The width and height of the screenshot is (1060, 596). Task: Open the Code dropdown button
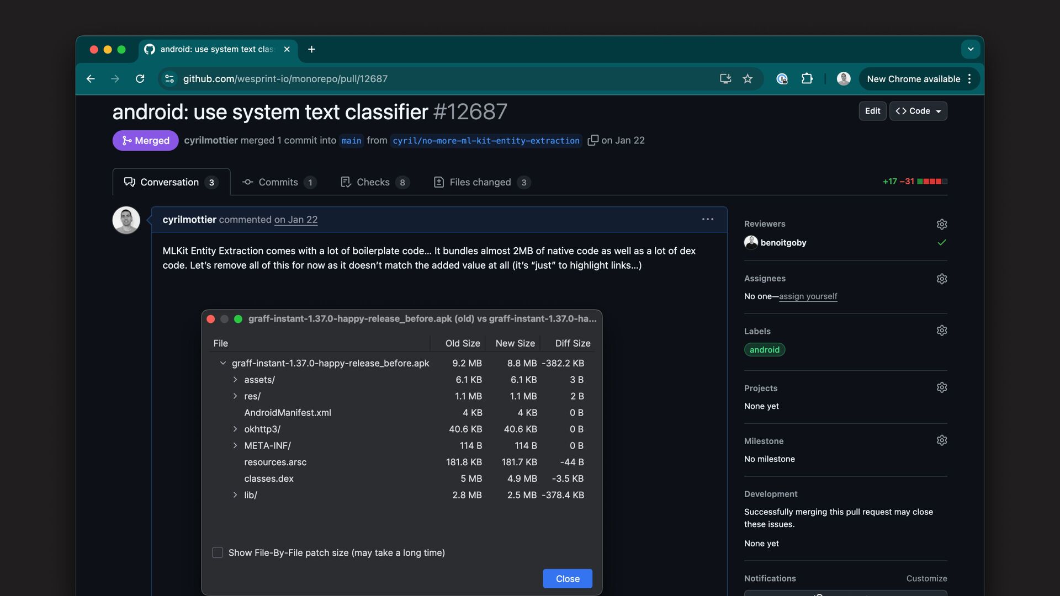pos(918,111)
